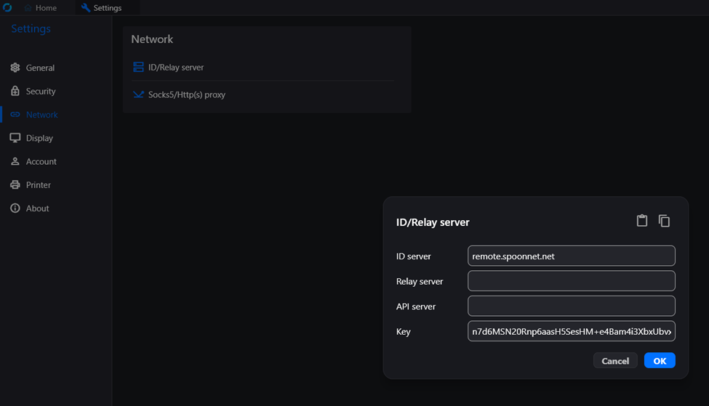709x406 pixels.
Task: Click the API server input box
Action: tap(571, 306)
